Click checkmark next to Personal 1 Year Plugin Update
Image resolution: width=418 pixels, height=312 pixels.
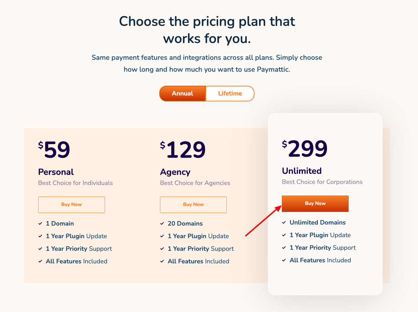[x=40, y=236]
